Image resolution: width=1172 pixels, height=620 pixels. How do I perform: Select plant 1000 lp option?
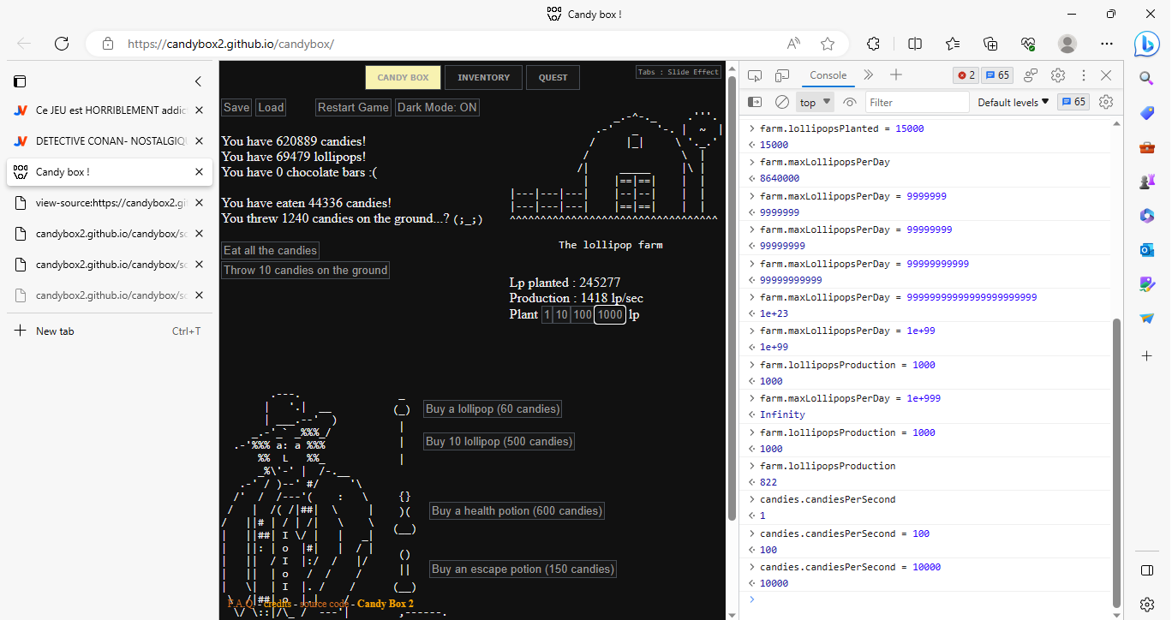[x=610, y=314]
